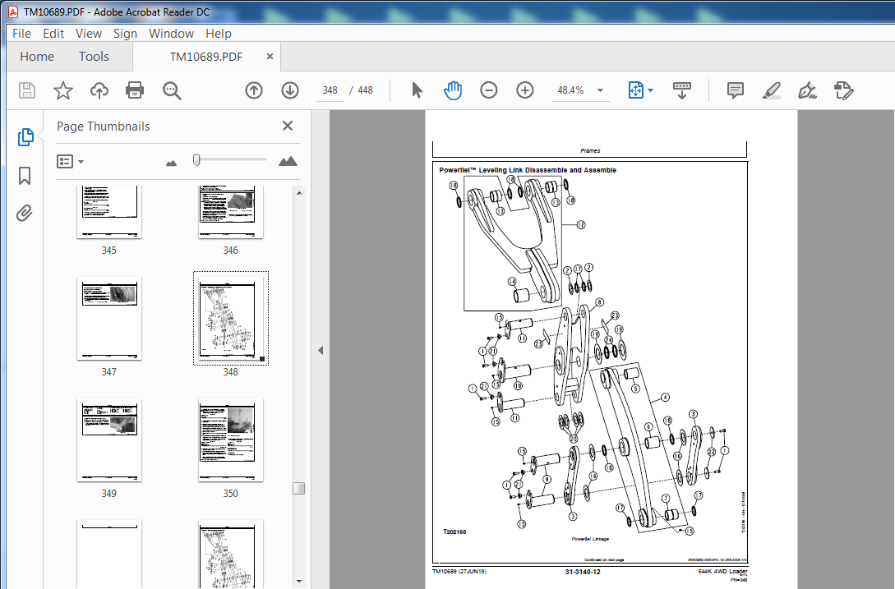895x589 pixels.
Task: Close the Page Thumbnails panel
Action: tap(288, 126)
